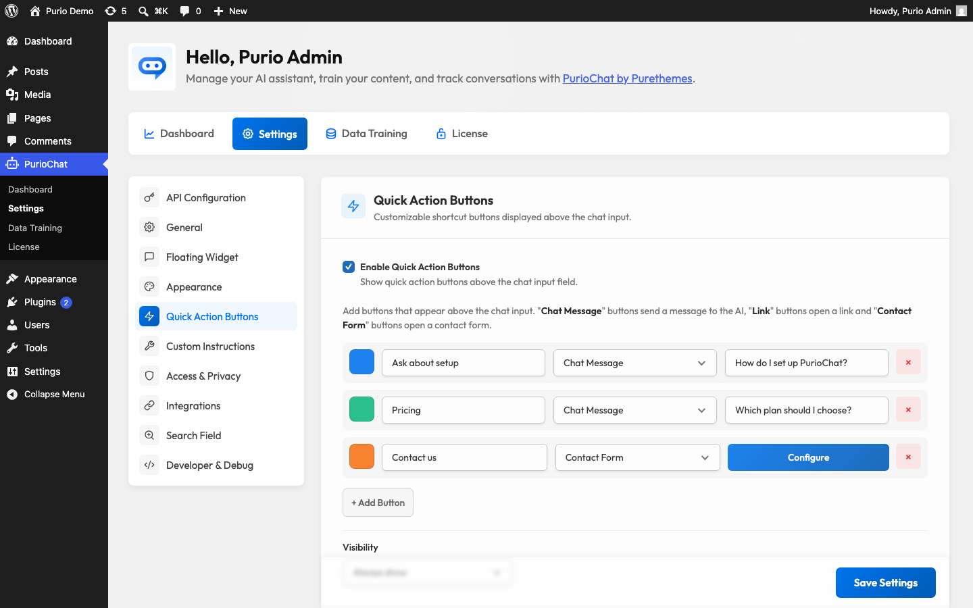The image size is (973, 608).
Task: Click the Tools wrench icon in WP menu
Action: (12, 348)
